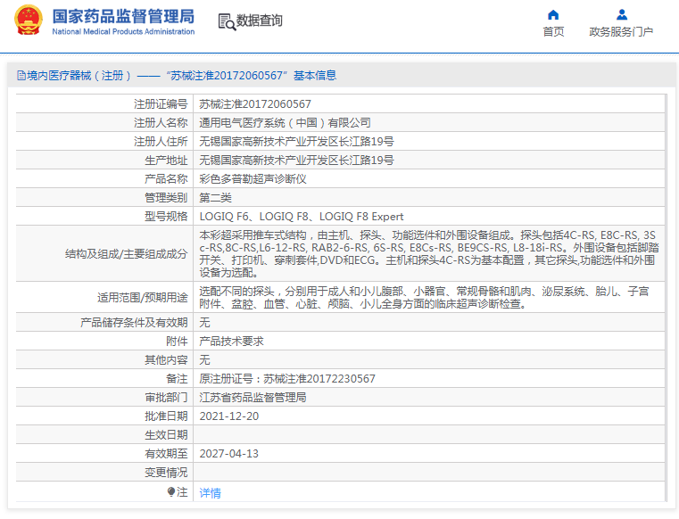Click the national emblem logo
Viewport: 679px width, 519px height.
tap(27, 21)
